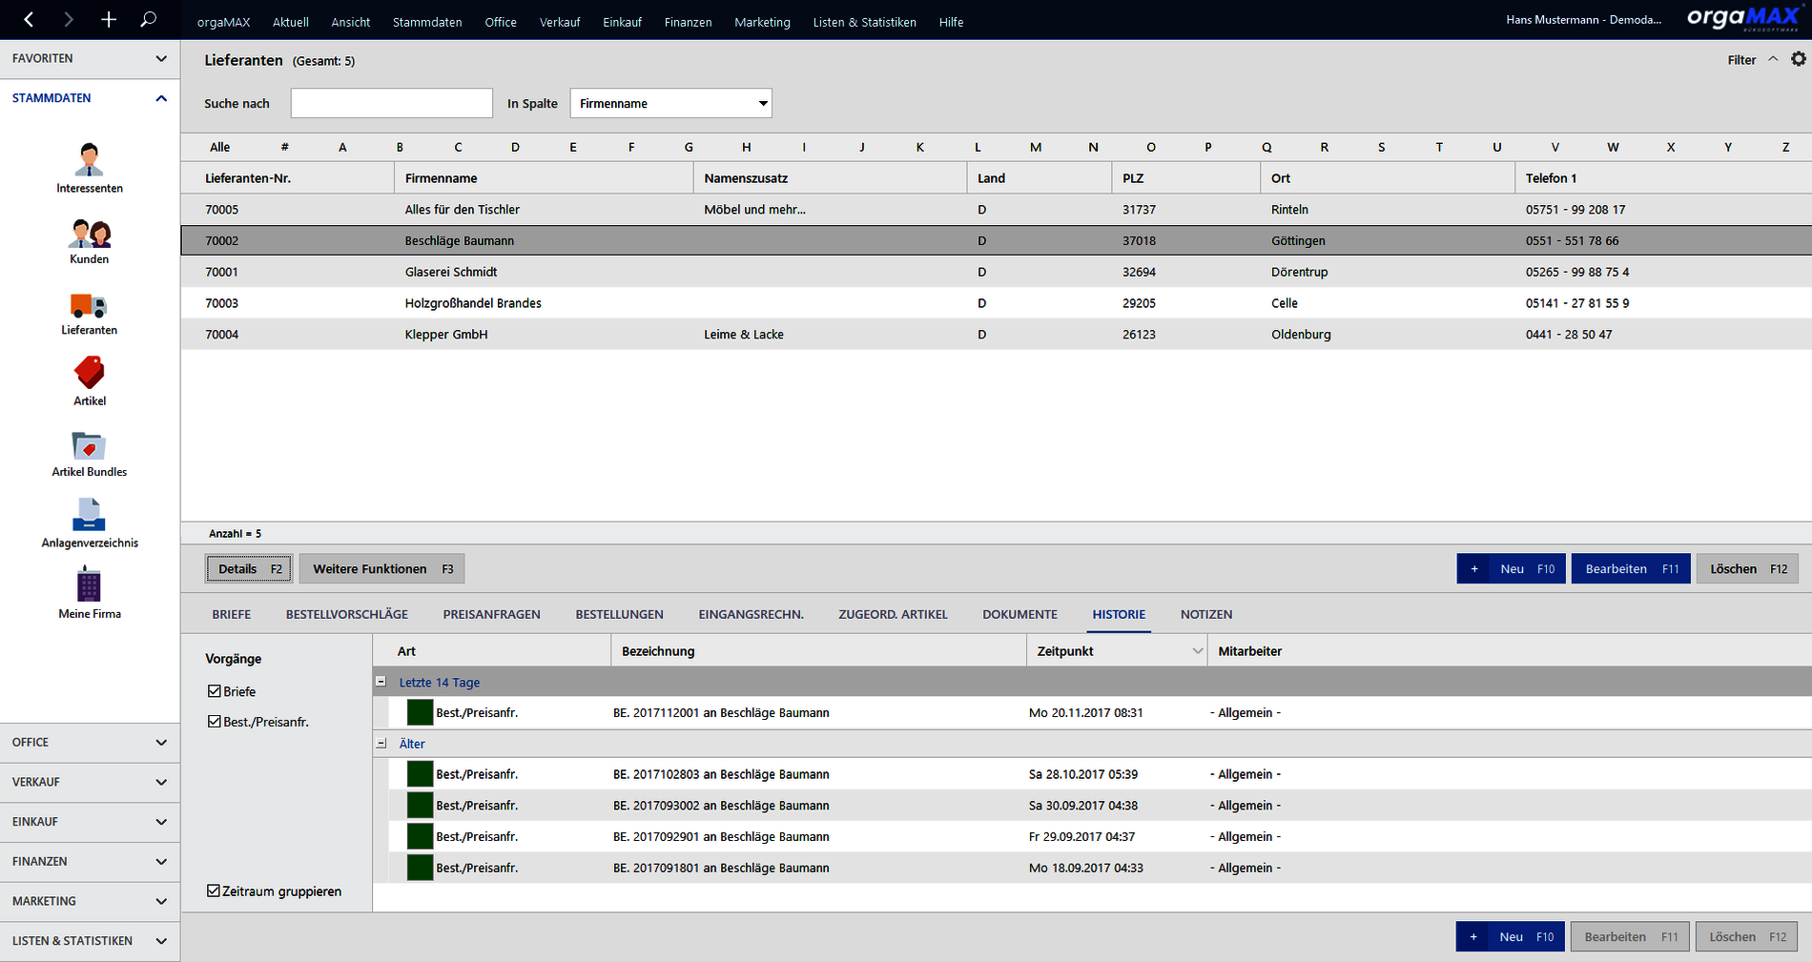
Task: Sort by the Firmenname column header
Action: (x=544, y=178)
